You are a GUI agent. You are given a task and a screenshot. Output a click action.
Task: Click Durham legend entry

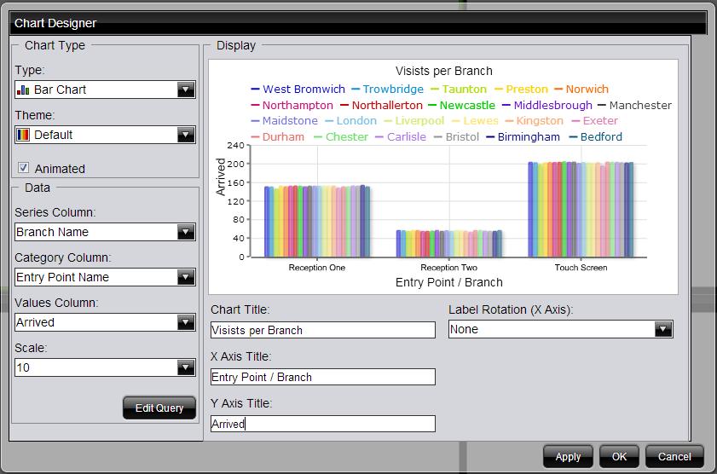tap(278, 136)
